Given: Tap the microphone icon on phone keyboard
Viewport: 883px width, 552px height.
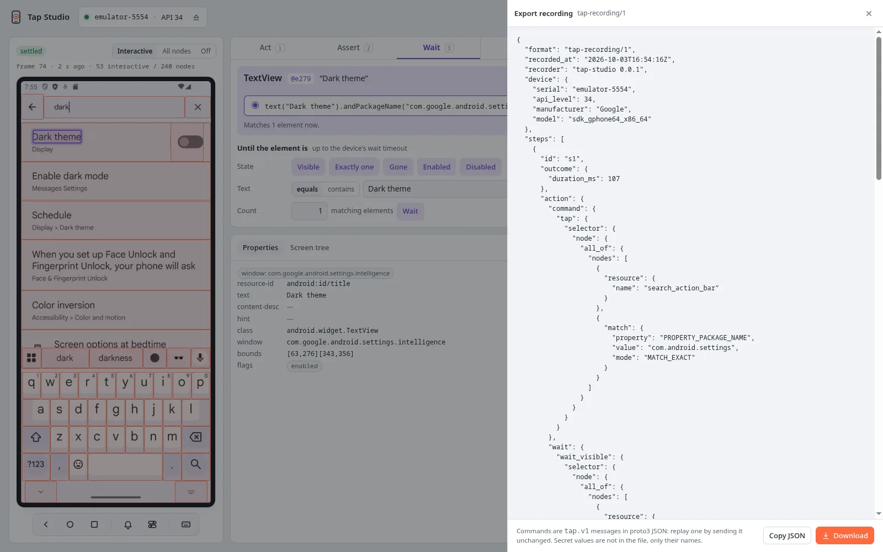Looking at the screenshot, I should (x=200, y=358).
